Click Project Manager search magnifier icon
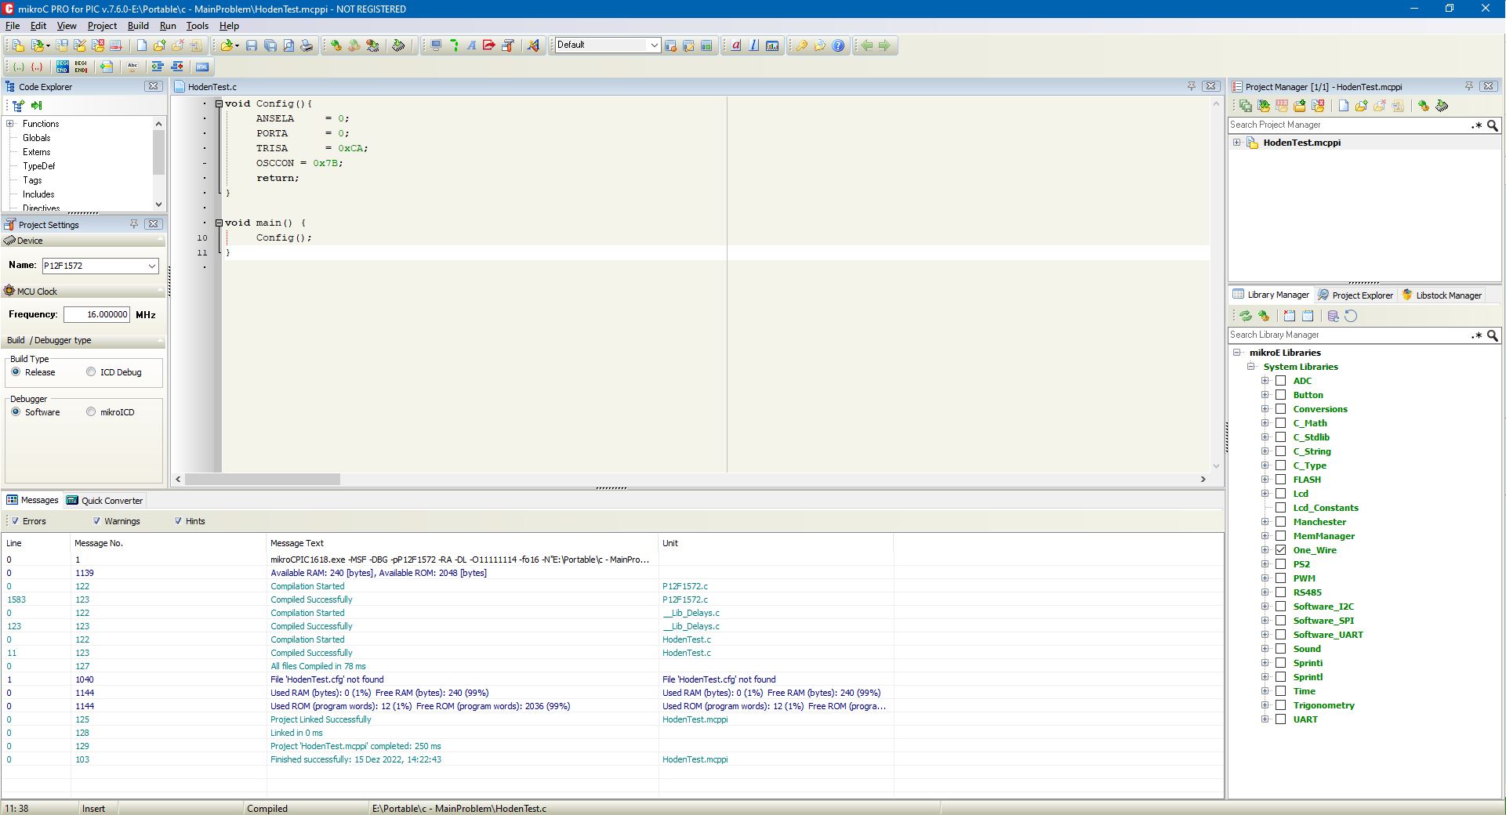1506x815 pixels. pyautogui.click(x=1493, y=125)
